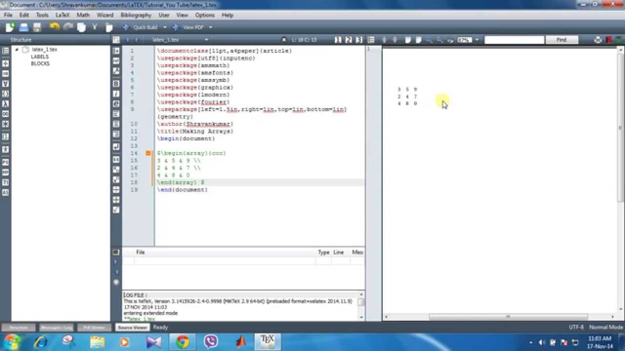
Task: Open MATLAB from the taskbar
Action: pos(241,342)
